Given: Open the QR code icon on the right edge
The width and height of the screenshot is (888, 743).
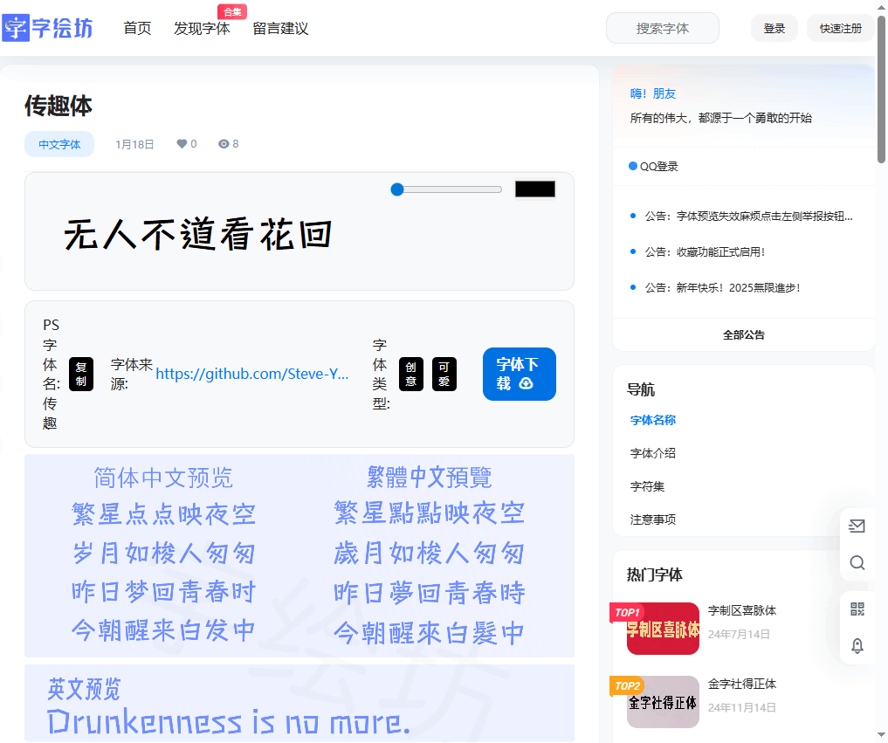Looking at the screenshot, I should click(857, 606).
